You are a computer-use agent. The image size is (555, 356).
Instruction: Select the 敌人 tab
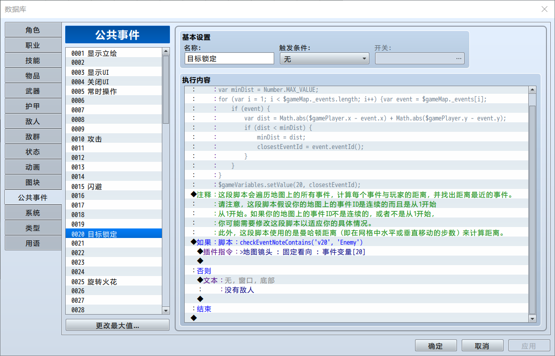coord(33,121)
